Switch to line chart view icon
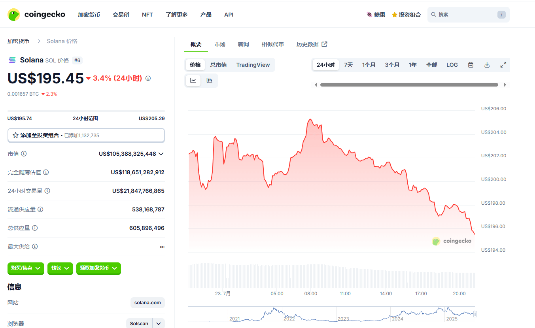The height and width of the screenshot is (328, 535). click(193, 81)
